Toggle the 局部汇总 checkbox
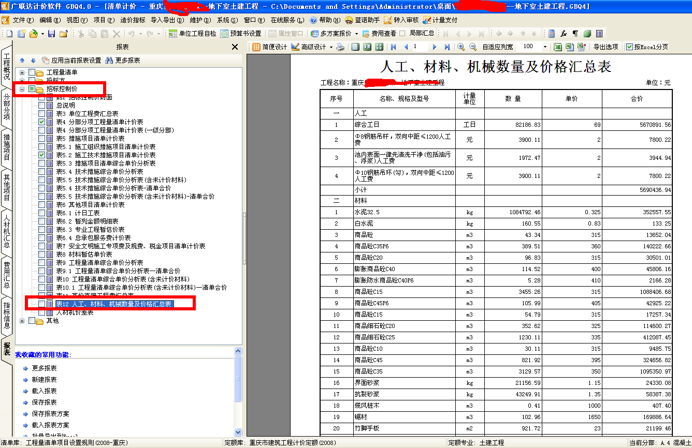This screenshot has width=692, height=448. [402, 34]
